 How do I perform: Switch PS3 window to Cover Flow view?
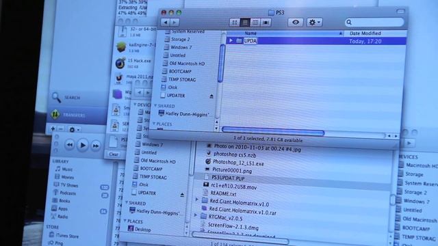(266, 23)
